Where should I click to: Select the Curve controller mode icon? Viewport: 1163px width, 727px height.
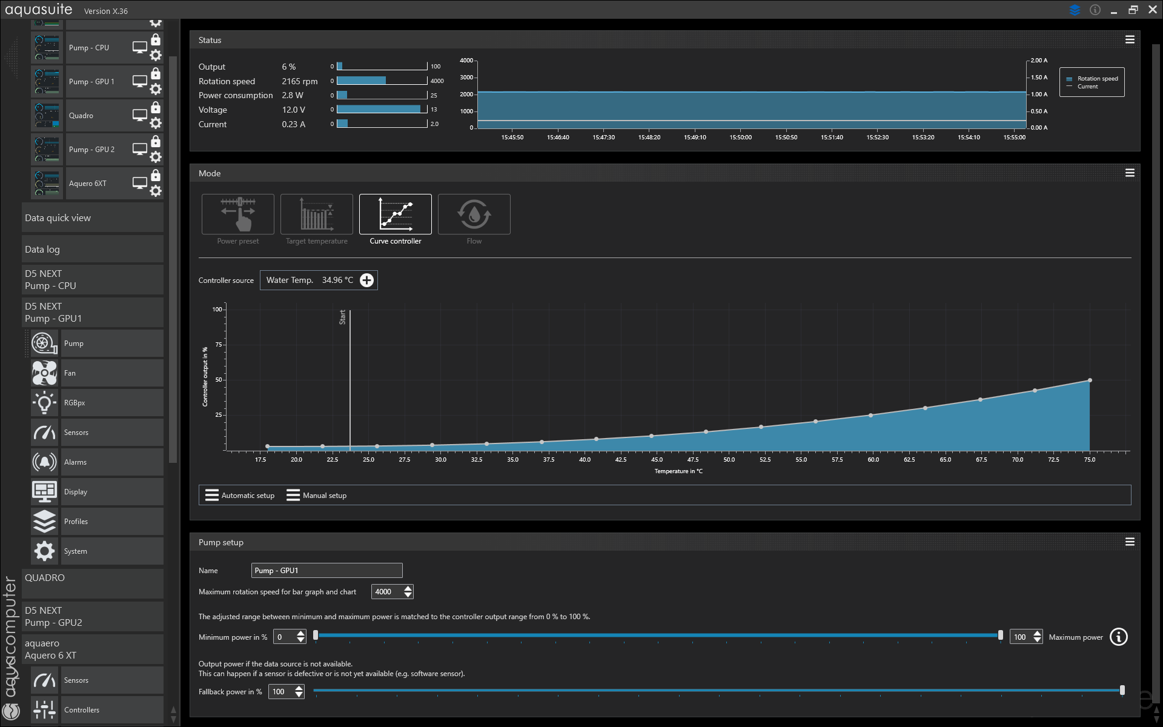click(x=395, y=214)
